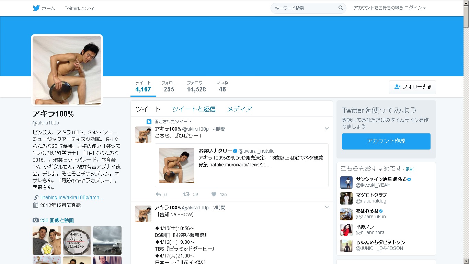Click the search magnifier icon
The height and width of the screenshot is (264, 469).
[341, 8]
